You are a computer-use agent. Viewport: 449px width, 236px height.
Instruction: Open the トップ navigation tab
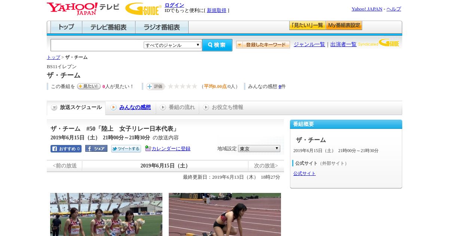point(66,27)
